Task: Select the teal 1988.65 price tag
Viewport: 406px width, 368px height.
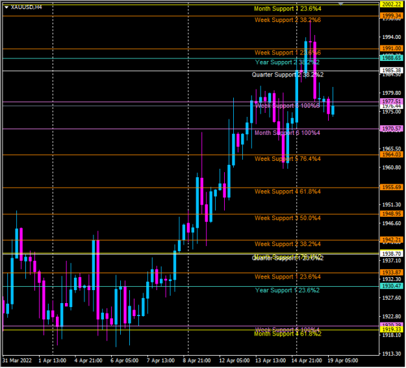Action: pyautogui.click(x=392, y=58)
